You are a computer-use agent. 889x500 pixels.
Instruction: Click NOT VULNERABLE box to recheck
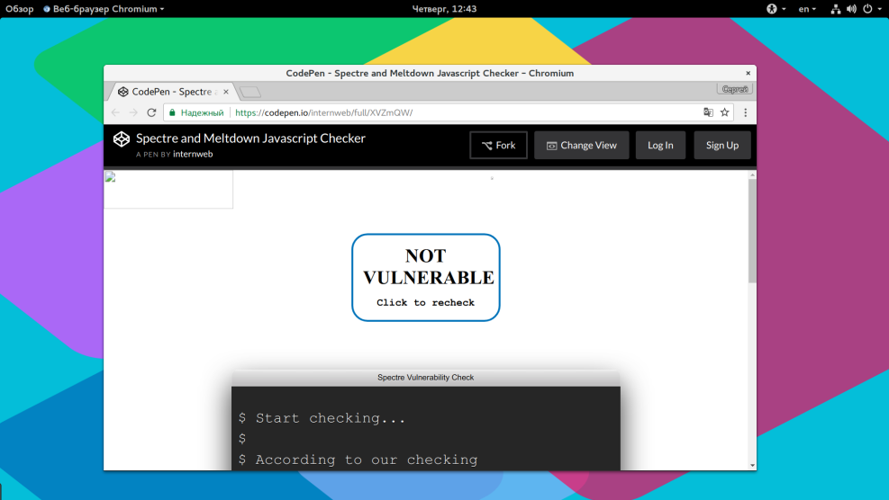[425, 277]
